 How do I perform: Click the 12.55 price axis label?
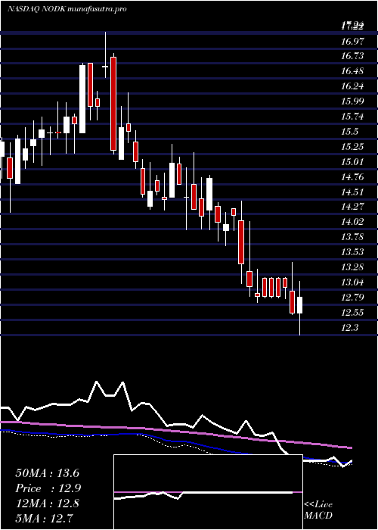coord(353,312)
